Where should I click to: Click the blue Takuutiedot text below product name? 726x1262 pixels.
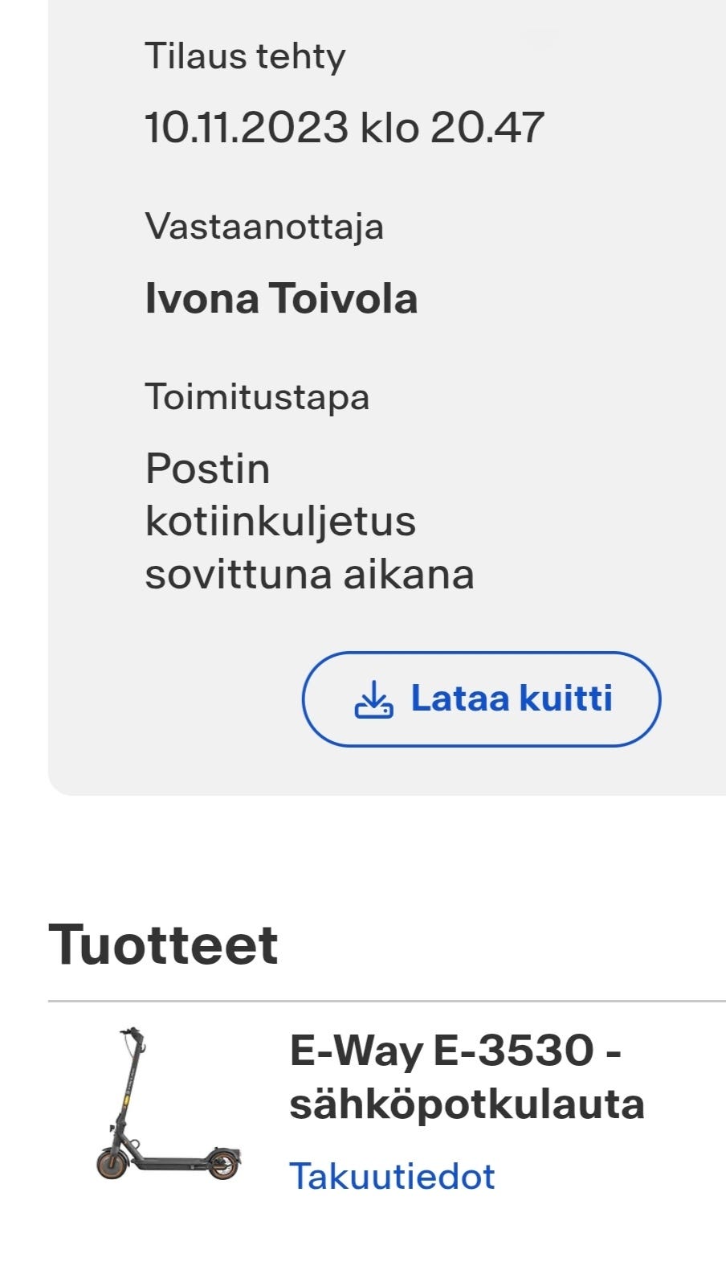393,1175
